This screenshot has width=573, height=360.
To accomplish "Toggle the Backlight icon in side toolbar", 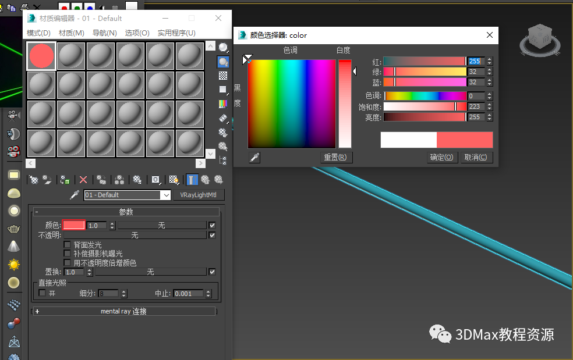I will point(223,62).
